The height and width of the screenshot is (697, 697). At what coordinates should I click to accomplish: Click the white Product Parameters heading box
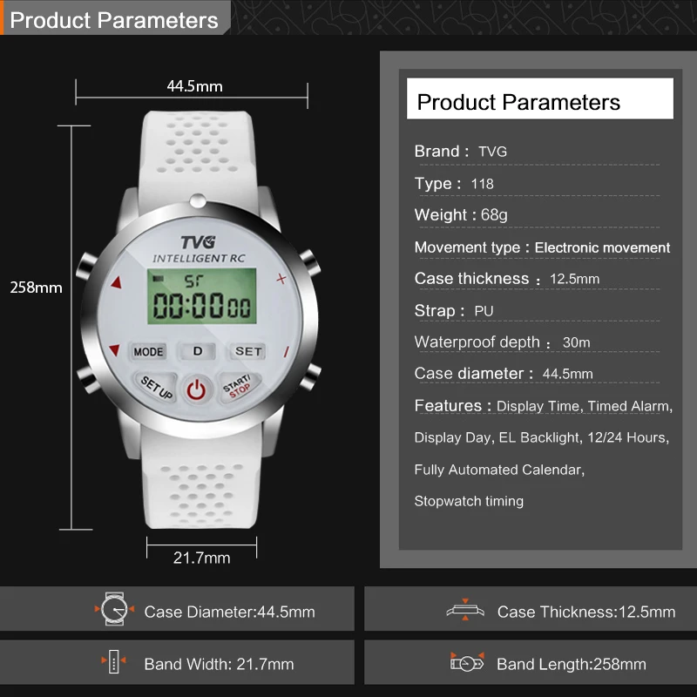point(539,98)
